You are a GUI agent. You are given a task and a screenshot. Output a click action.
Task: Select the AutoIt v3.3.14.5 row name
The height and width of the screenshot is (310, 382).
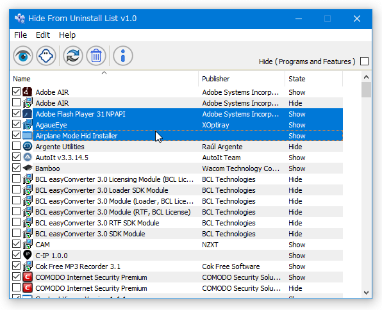point(62,158)
